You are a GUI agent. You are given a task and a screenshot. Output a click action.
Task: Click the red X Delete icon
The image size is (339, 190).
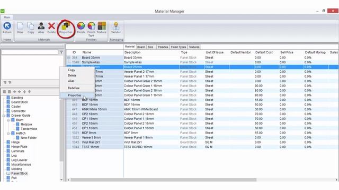pos(51,26)
